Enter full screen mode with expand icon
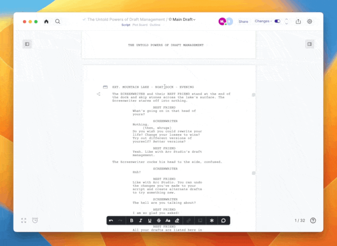The image size is (337, 246). pos(24,220)
